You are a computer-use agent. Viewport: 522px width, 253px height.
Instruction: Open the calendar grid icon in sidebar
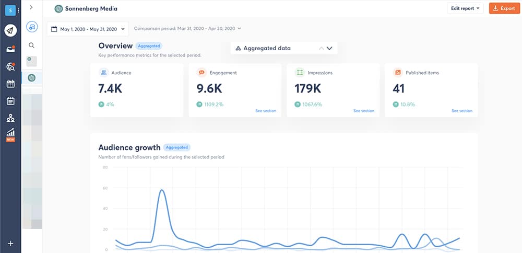click(x=10, y=84)
